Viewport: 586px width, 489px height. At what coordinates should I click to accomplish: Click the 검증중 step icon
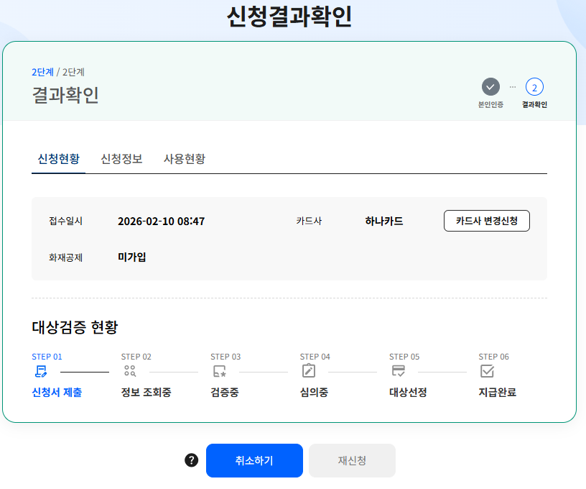tap(219, 371)
